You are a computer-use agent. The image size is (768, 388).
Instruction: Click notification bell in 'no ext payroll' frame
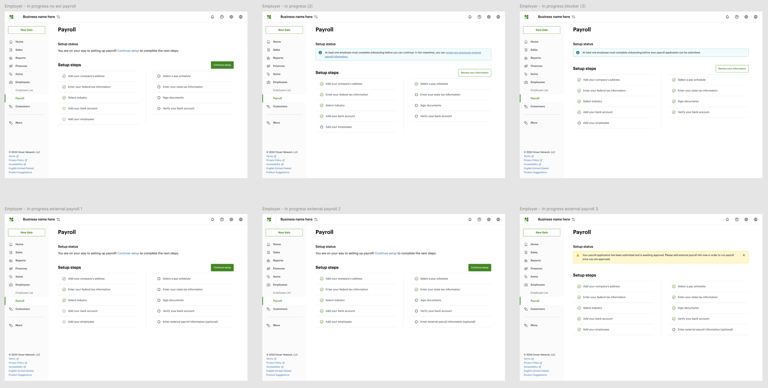[212, 17]
